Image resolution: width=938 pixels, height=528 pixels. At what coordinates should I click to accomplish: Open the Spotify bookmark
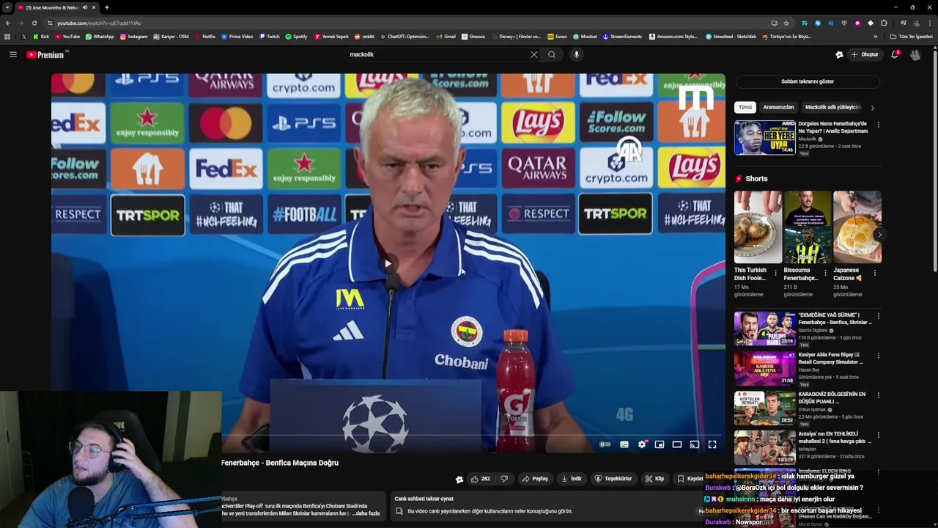(297, 36)
